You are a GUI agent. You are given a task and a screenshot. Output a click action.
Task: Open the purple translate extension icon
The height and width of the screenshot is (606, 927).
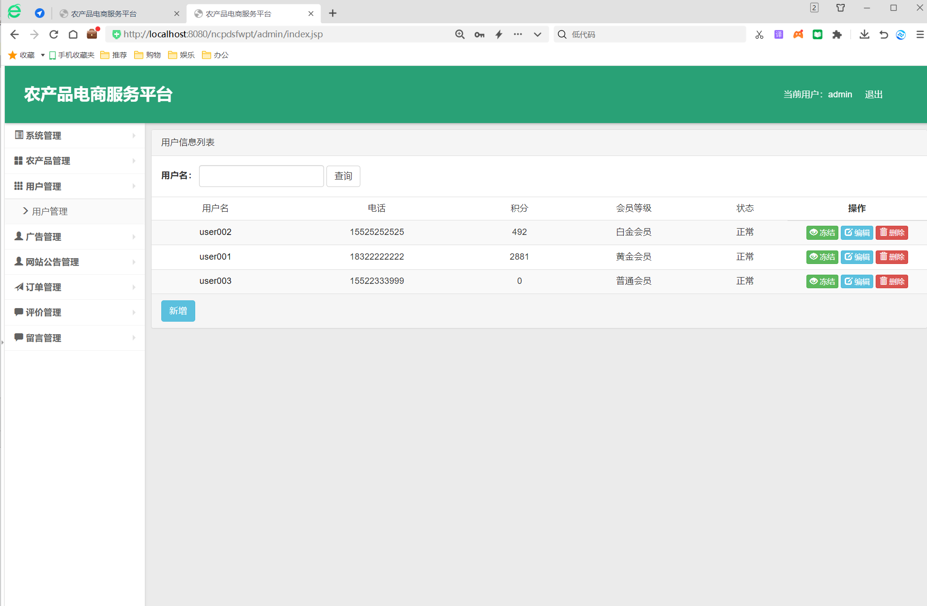coord(779,34)
